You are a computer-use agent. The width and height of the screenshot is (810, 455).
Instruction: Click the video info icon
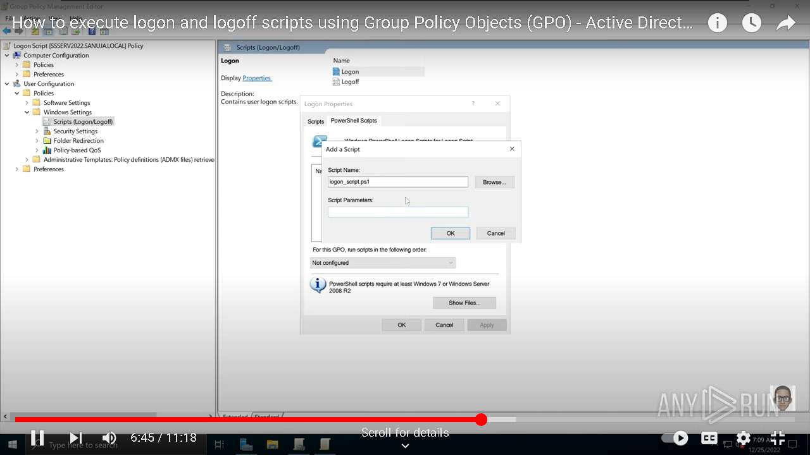717,23
